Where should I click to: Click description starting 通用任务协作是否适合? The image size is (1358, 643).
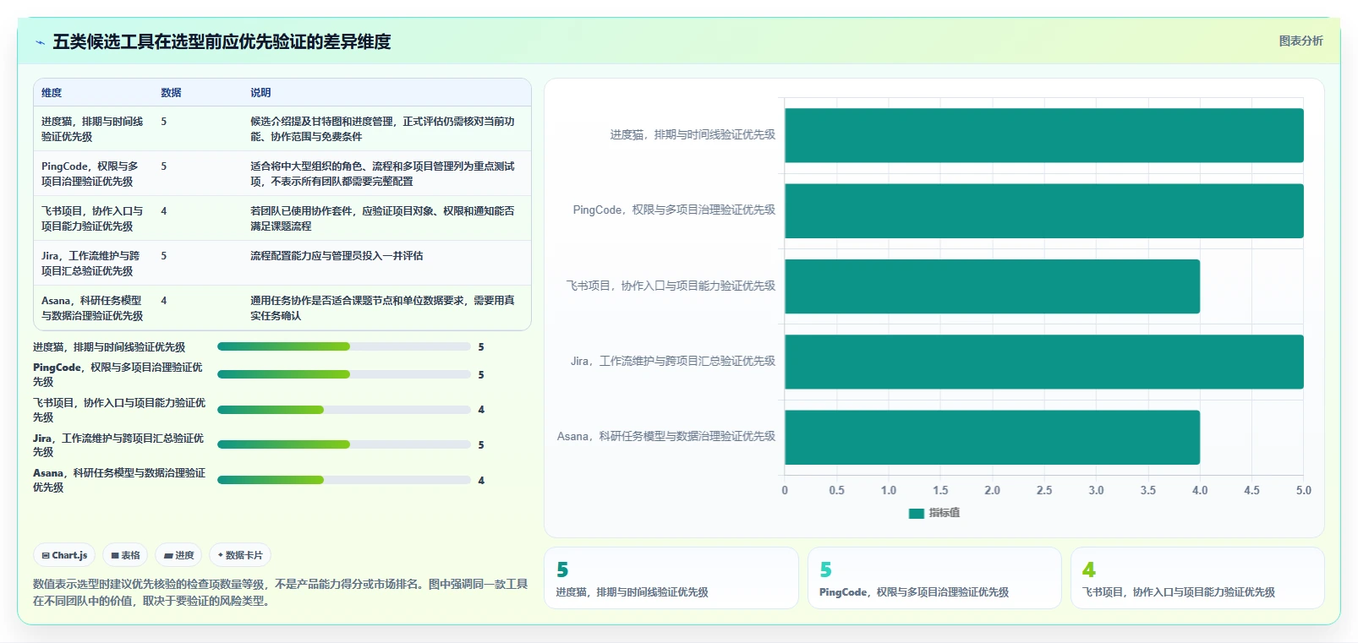[x=383, y=308]
